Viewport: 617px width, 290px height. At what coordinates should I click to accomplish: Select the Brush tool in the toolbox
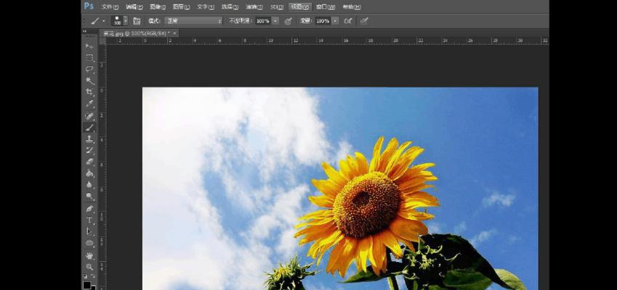pyautogui.click(x=89, y=128)
